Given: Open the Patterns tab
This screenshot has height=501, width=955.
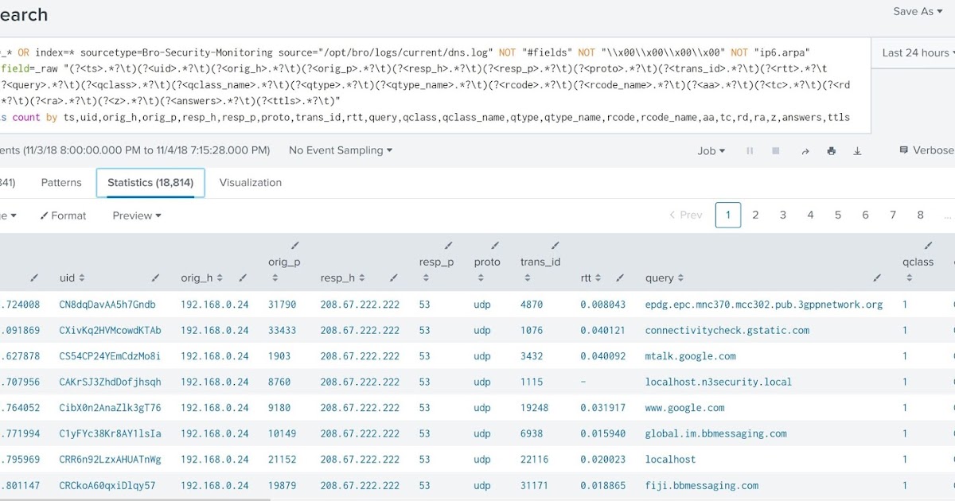Looking at the screenshot, I should click(61, 182).
